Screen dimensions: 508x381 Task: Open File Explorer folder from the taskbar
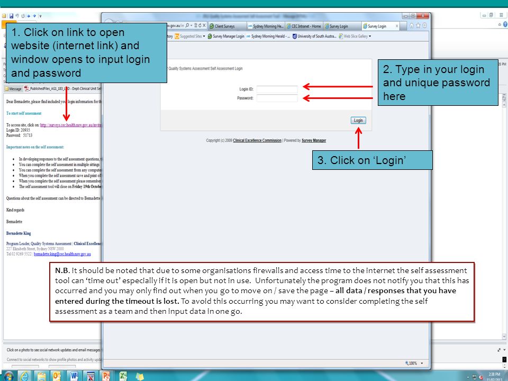click(x=41, y=376)
